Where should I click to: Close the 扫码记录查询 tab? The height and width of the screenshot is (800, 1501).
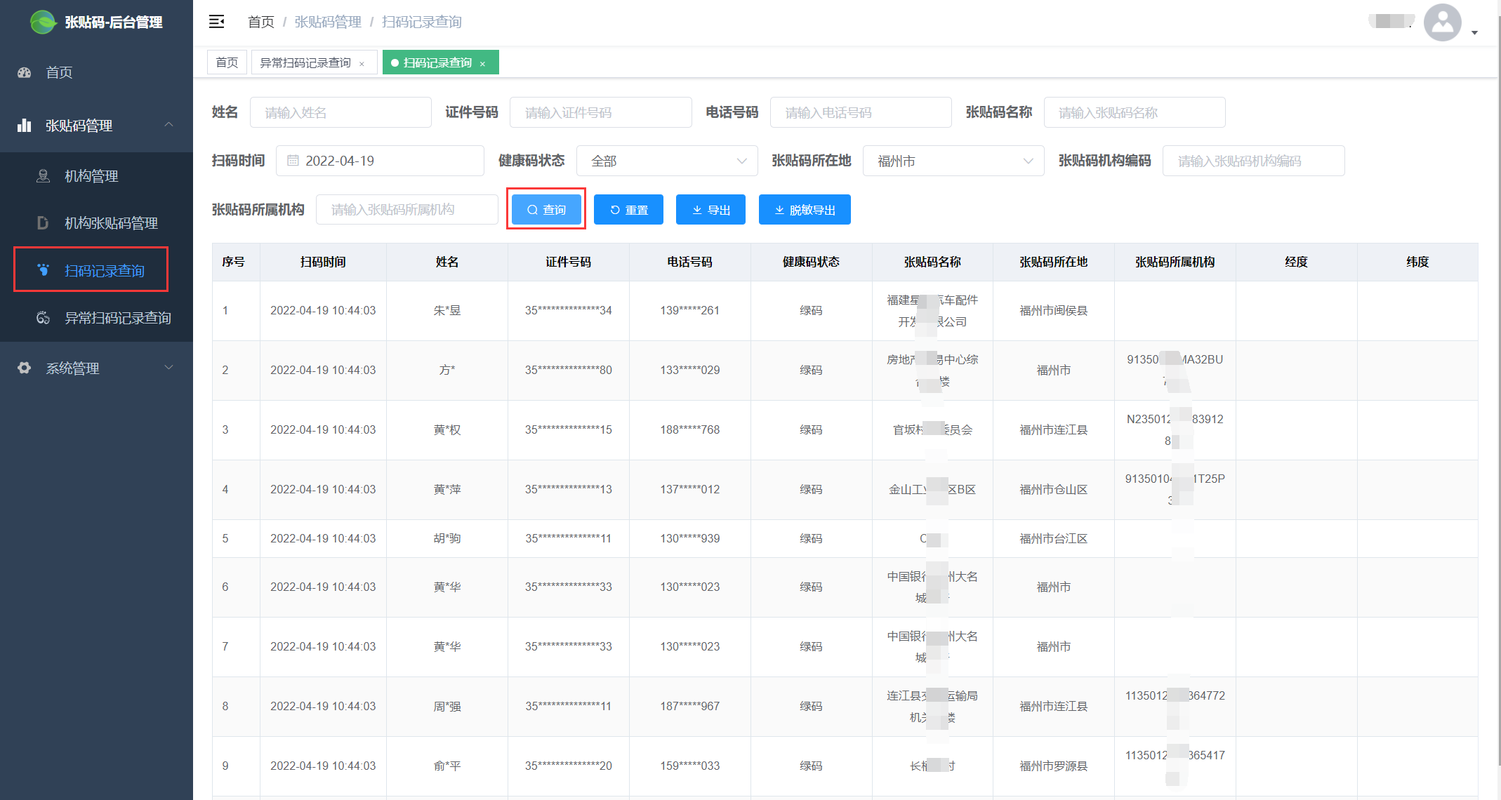pos(483,64)
